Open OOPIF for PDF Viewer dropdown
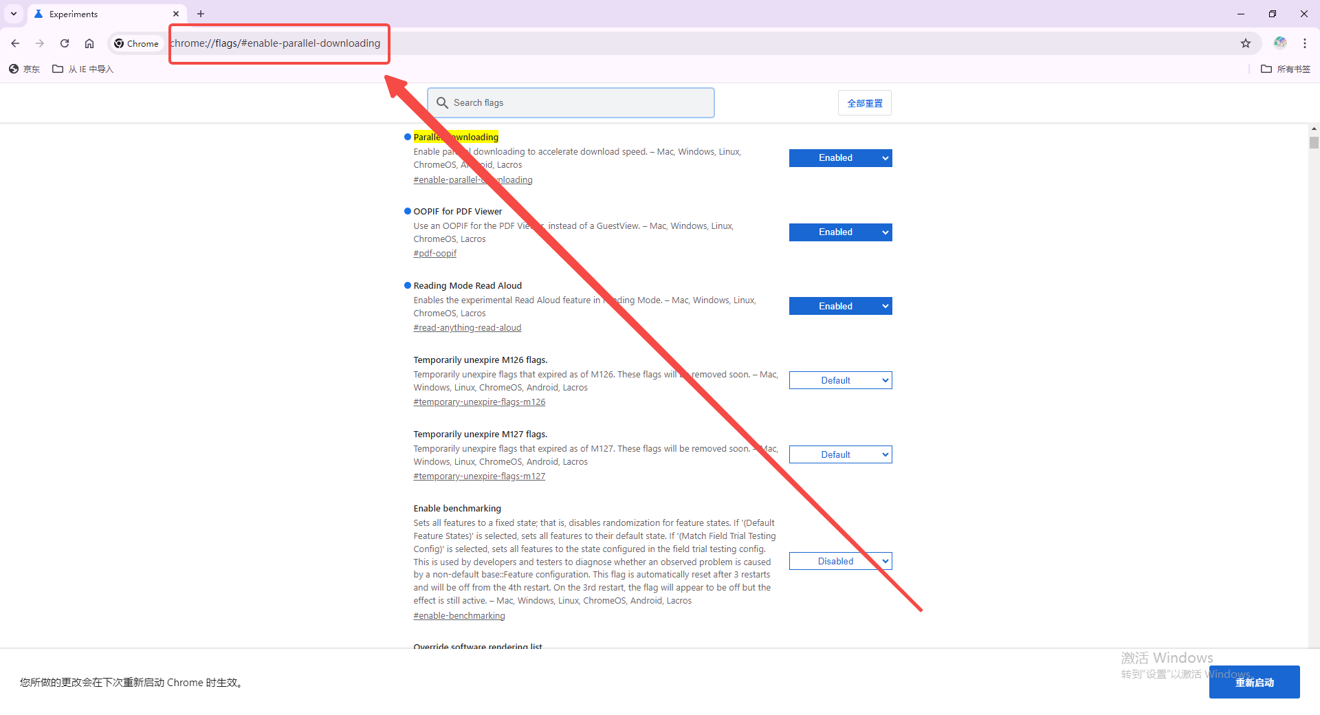 tap(841, 232)
